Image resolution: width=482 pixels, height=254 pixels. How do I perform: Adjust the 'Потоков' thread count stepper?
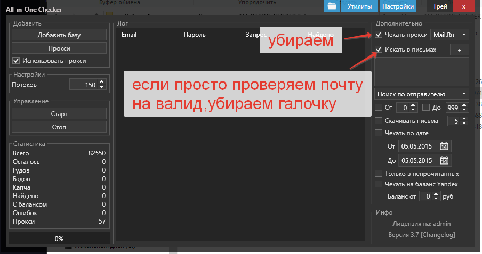click(x=102, y=85)
